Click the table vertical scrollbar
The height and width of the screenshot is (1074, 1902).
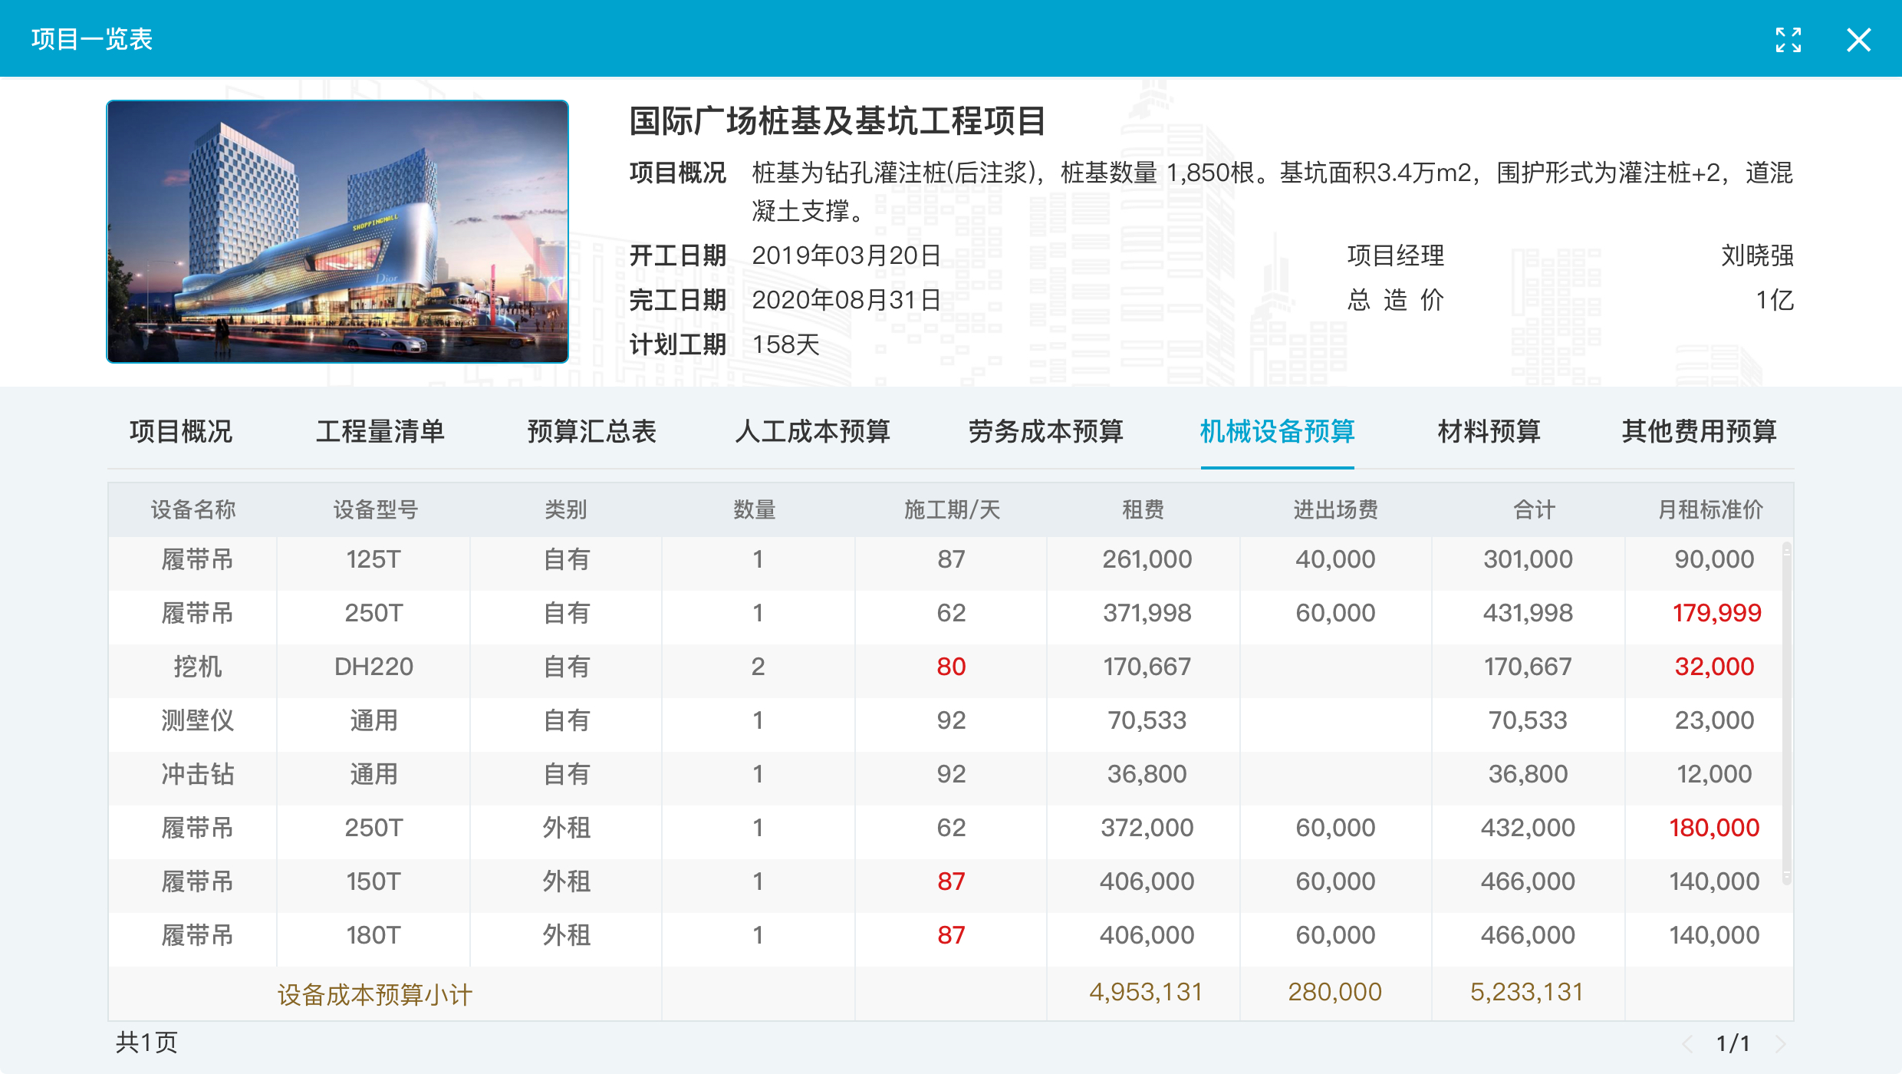1786,713
